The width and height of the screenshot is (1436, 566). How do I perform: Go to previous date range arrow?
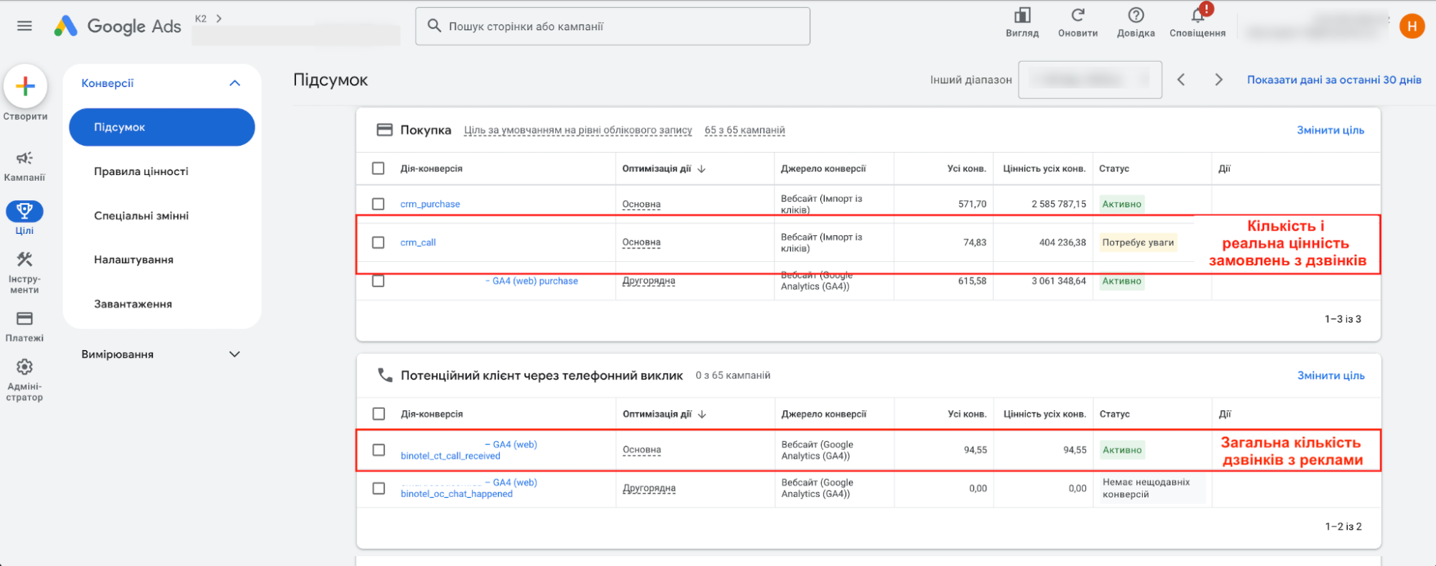(x=1181, y=80)
